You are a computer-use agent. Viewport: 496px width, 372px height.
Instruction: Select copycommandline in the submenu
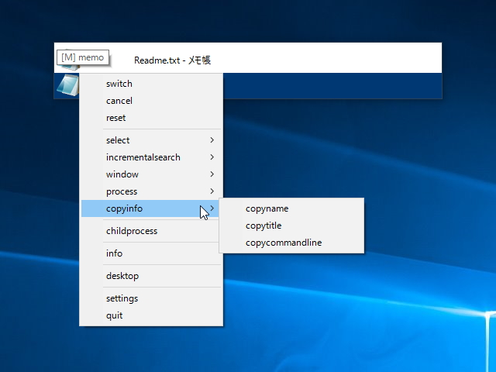(x=291, y=243)
